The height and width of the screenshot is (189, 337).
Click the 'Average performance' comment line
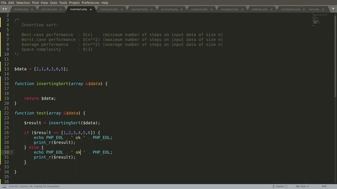122,45
